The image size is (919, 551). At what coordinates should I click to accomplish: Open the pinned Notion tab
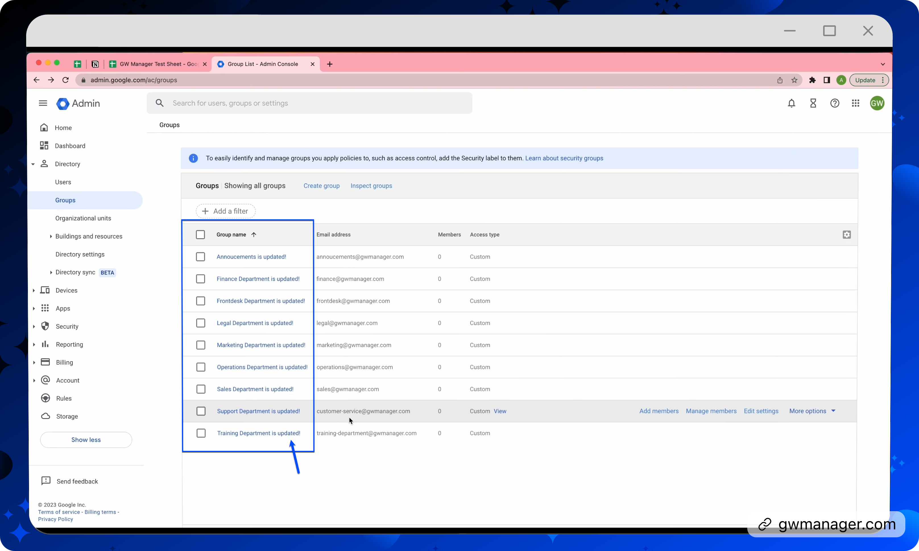pos(95,64)
